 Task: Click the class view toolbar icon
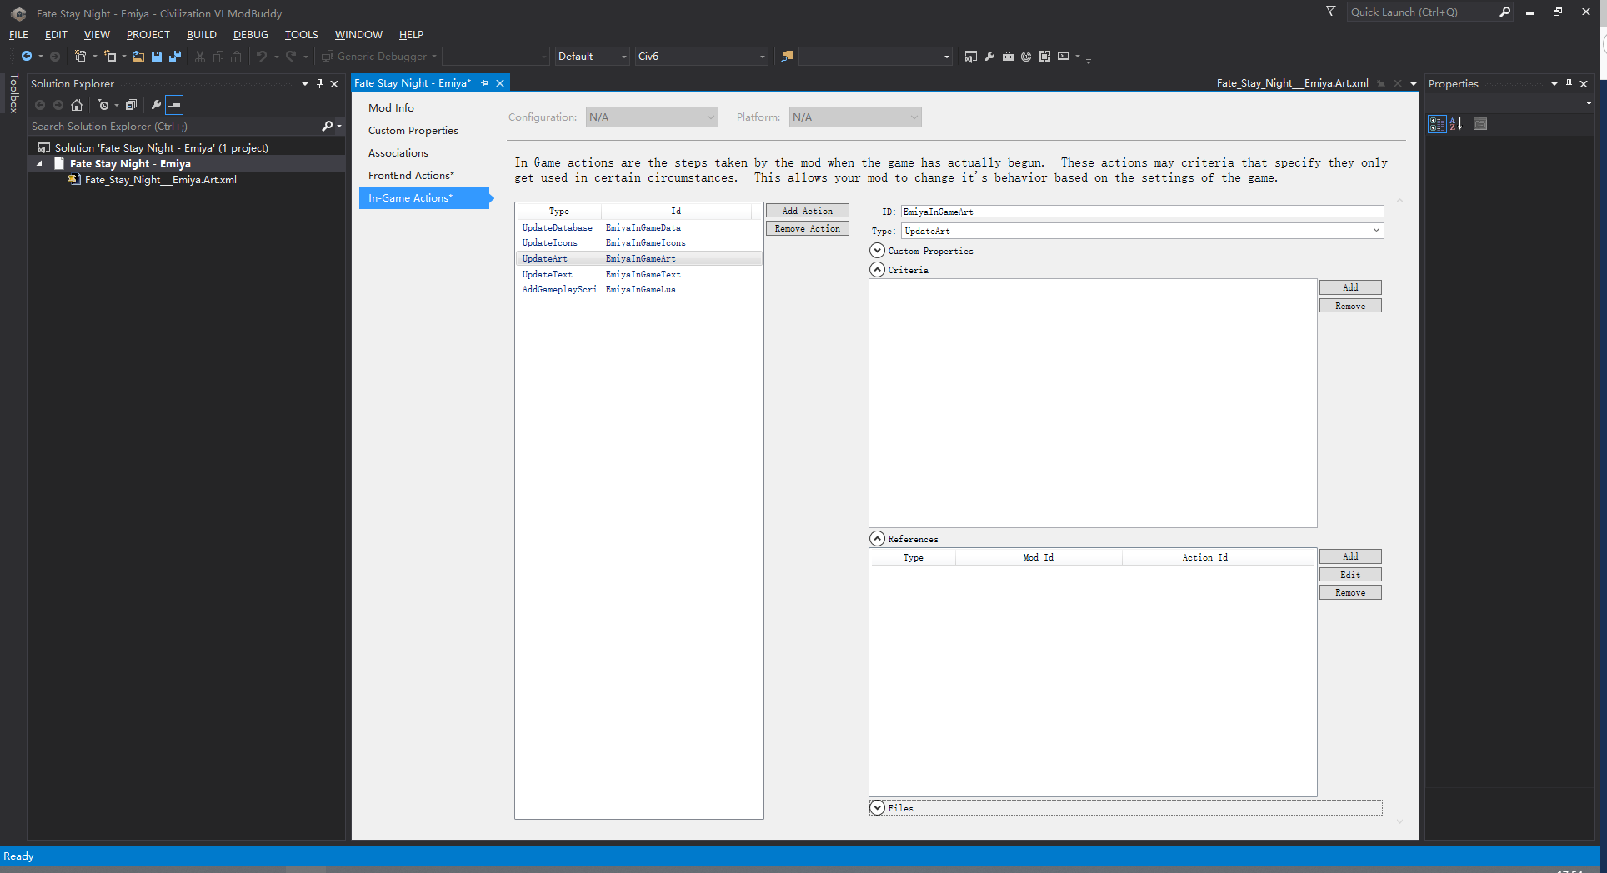coord(1044,57)
